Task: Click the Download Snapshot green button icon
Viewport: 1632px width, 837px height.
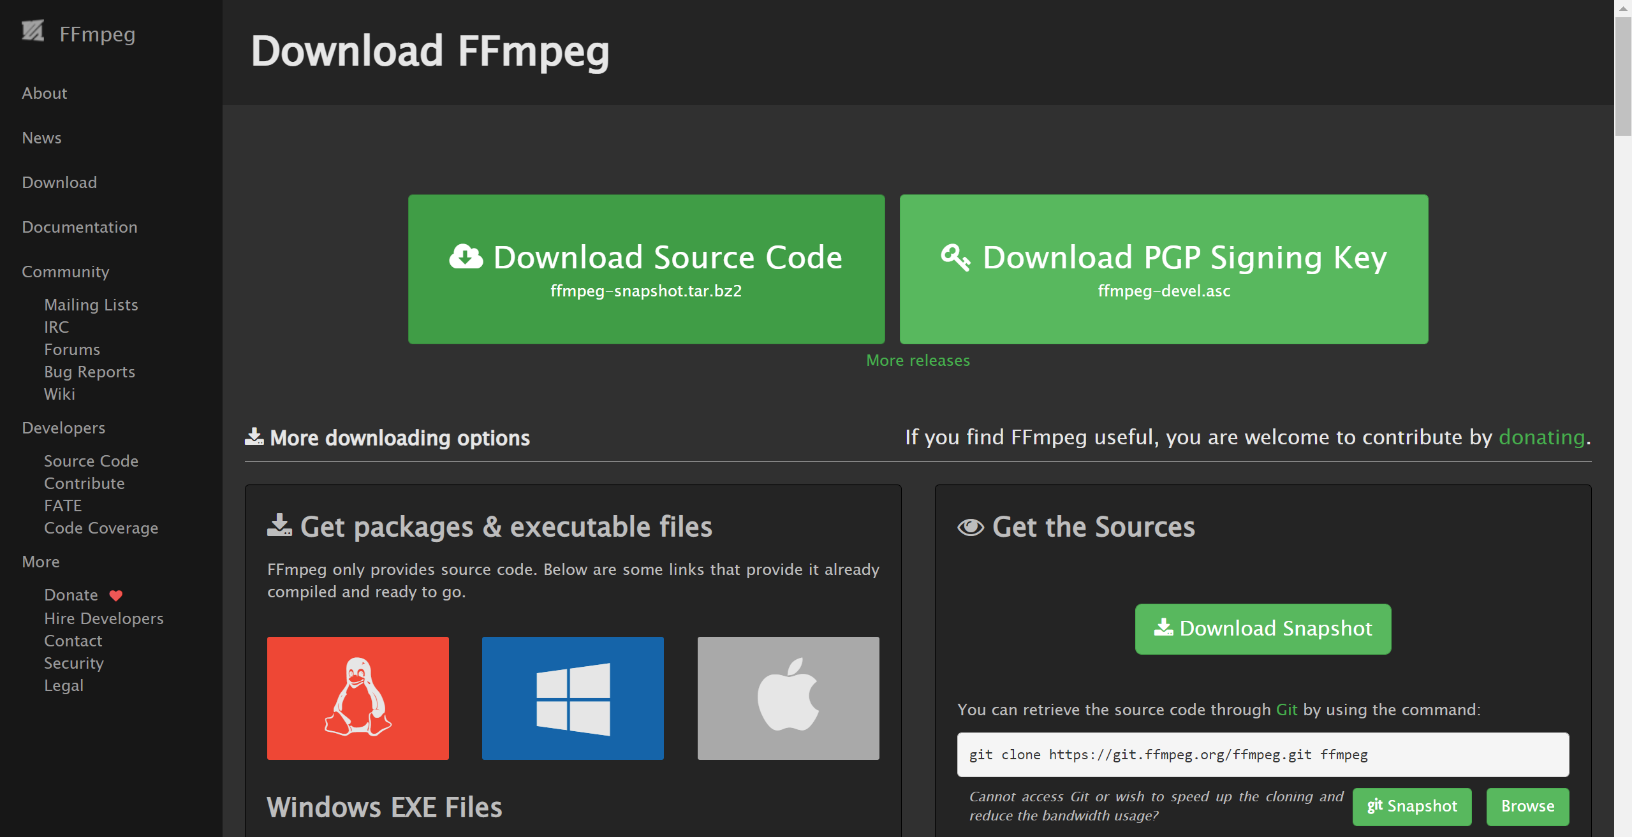Action: 1263,629
